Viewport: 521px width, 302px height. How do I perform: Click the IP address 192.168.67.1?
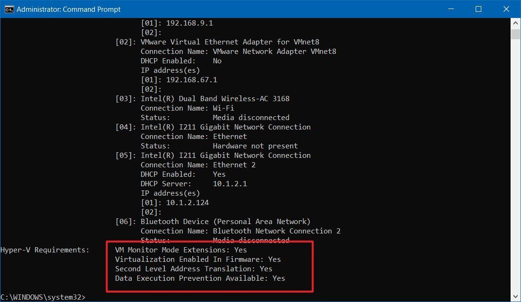[x=192, y=79]
